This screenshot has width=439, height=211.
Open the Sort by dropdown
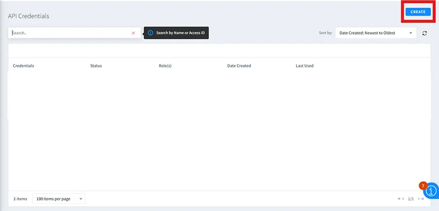[x=376, y=33]
